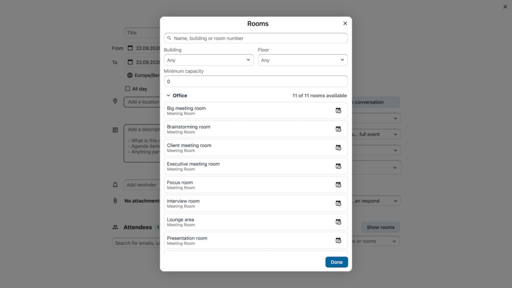Click the attachment paperclip icon
Viewport: 512px width, 288px height.
click(x=115, y=201)
